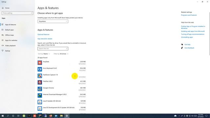
Task: Open Programs and Features link
Action: click(x=189, y=15)
